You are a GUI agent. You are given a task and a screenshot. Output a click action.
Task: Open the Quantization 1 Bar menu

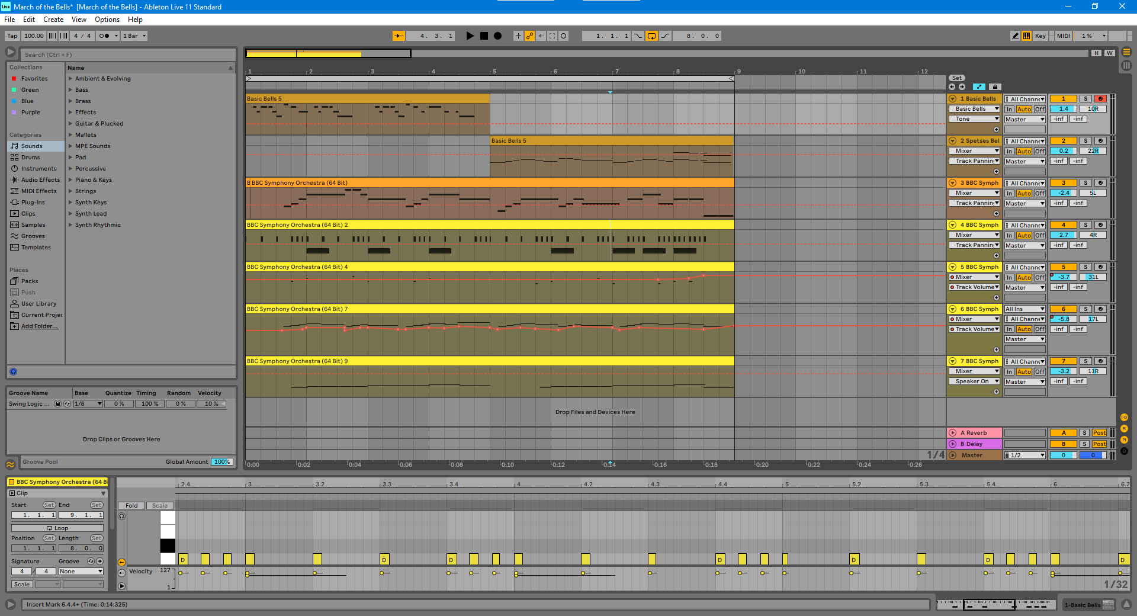(134, 36)
